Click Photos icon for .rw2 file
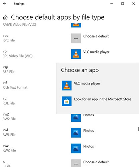This screenshot has height=167, width=139. (76, 118)
